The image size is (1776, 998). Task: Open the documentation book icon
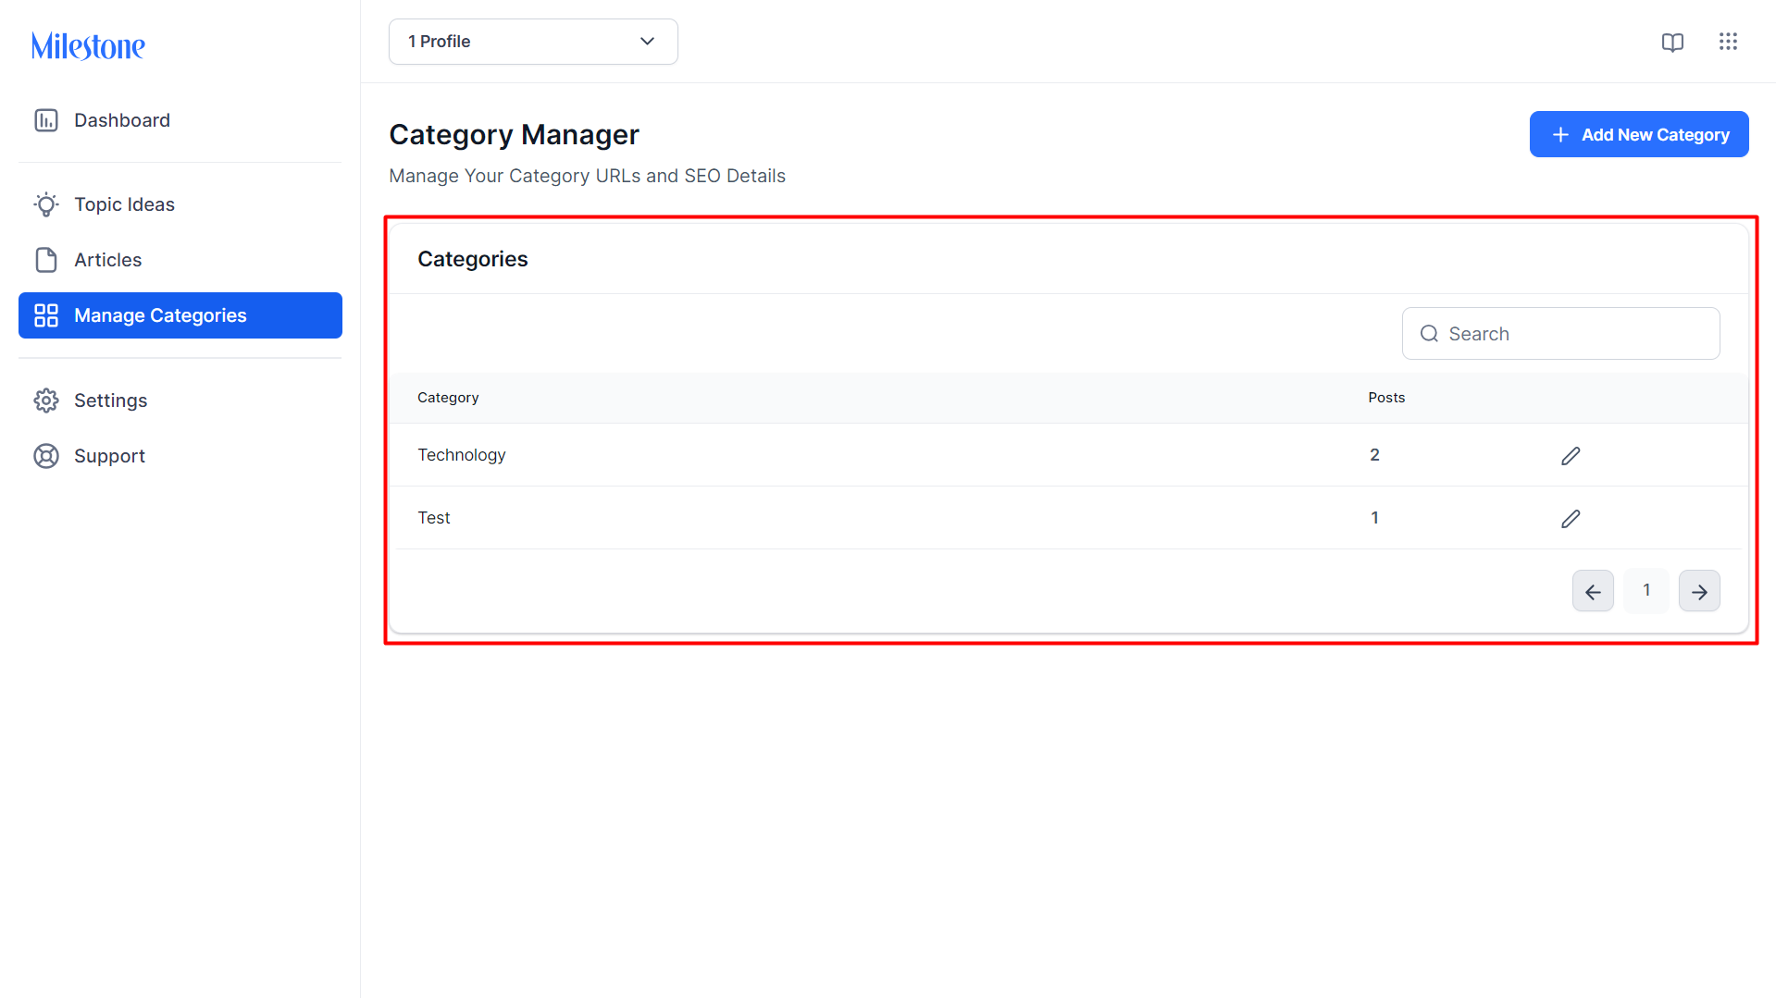(1672, 42)
